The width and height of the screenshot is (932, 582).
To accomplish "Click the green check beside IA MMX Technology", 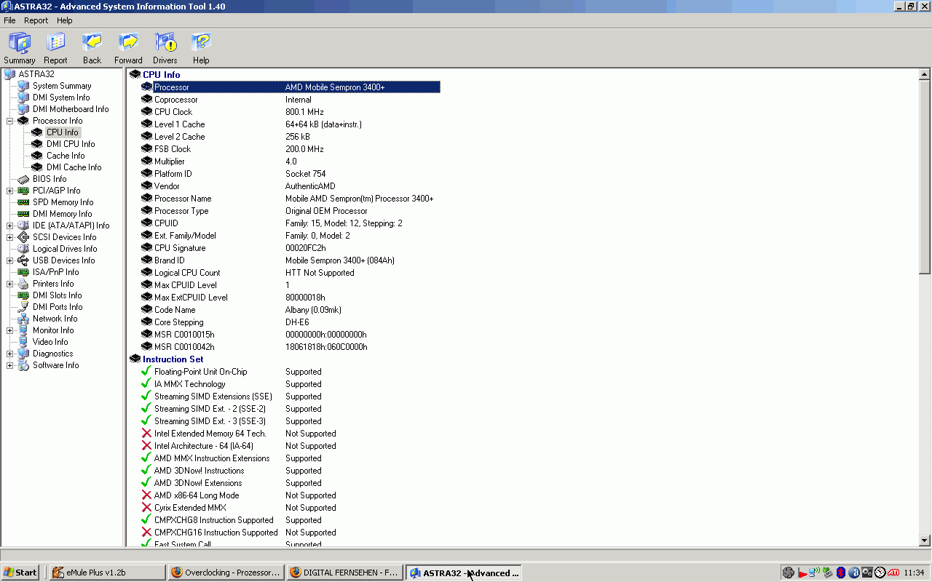I will (146, 384).
